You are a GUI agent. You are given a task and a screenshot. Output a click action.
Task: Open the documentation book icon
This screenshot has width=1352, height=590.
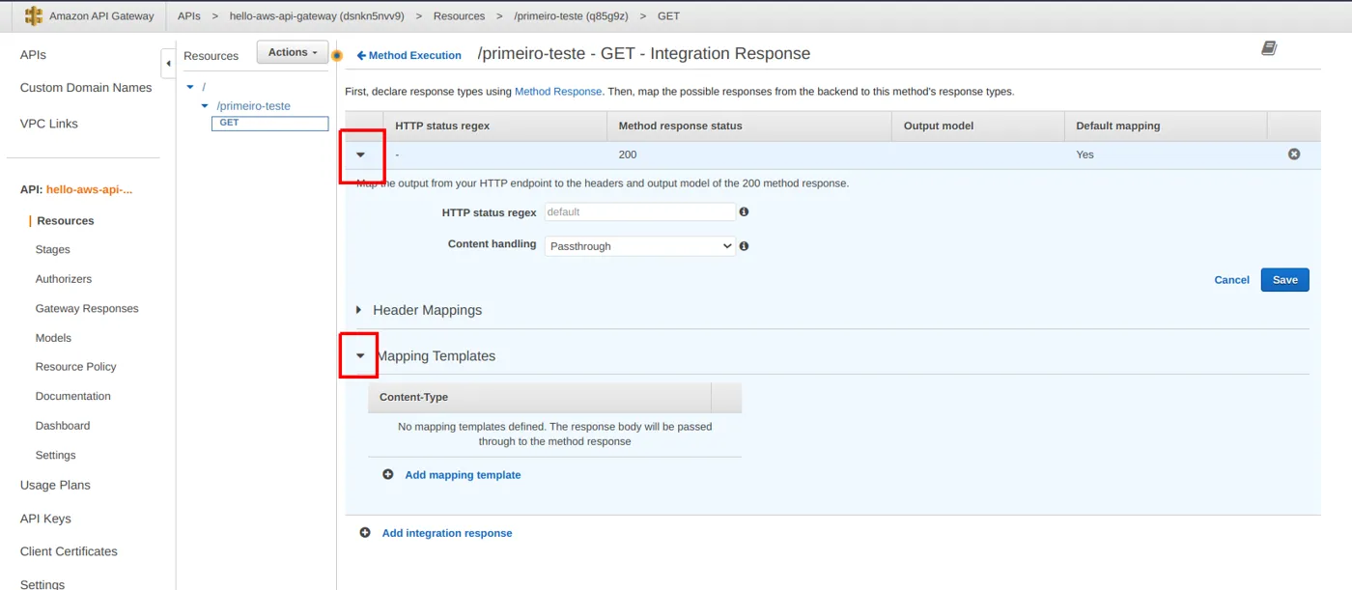[x=1269, y=48]
